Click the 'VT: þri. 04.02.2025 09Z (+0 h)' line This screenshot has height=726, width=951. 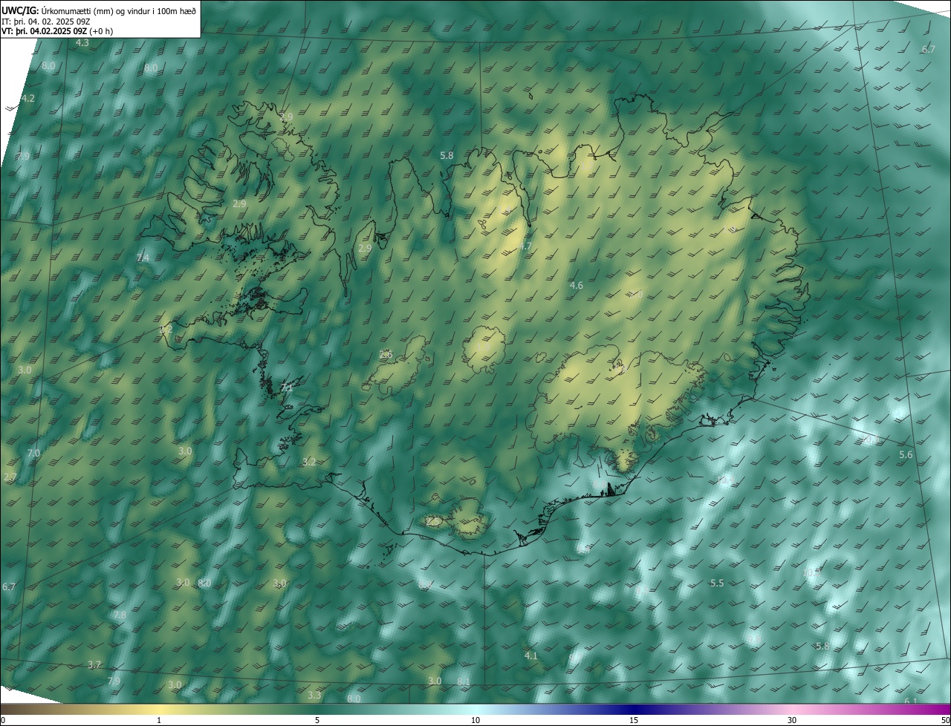57,31
